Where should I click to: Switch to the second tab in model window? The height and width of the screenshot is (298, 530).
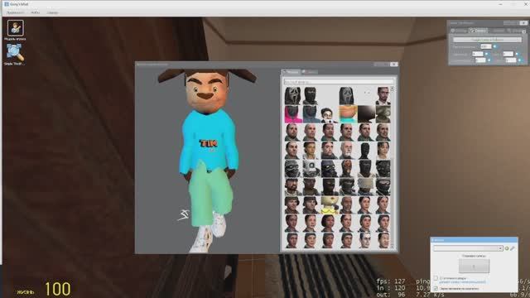tap(309, 72)
